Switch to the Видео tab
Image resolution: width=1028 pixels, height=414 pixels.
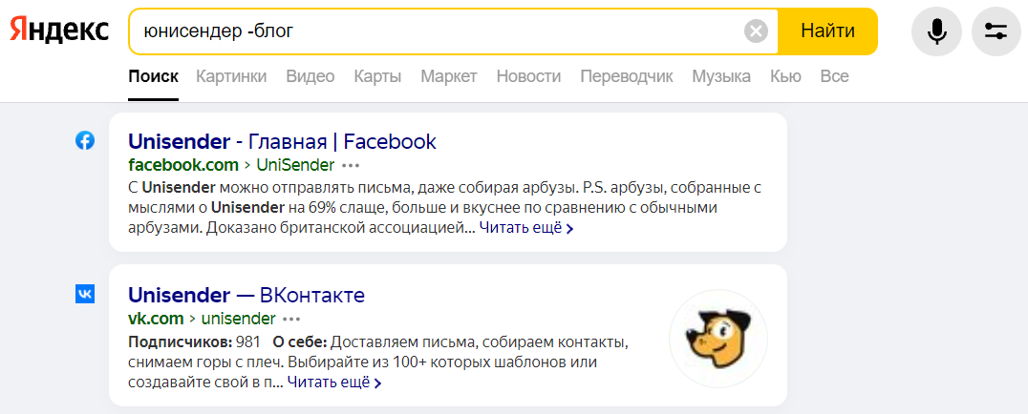(311, 76)
